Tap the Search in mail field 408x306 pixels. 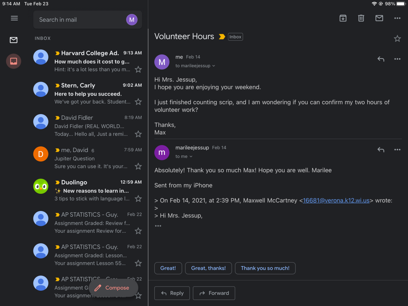(80, 20)
